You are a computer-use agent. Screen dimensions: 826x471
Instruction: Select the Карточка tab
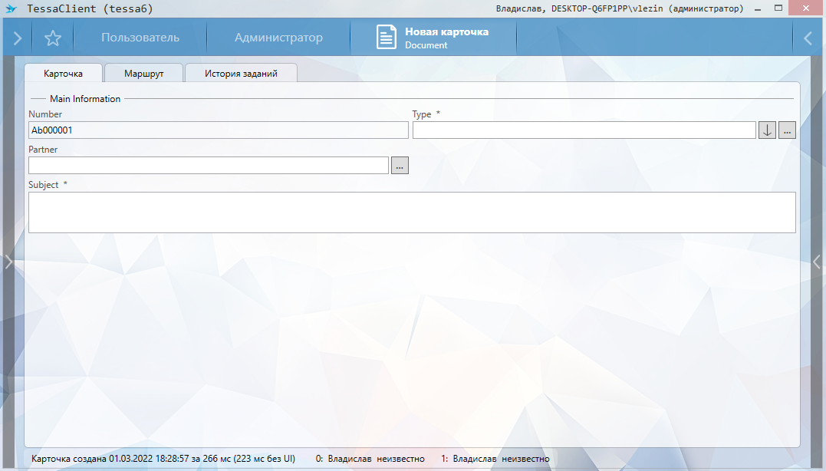click(63, 74)
